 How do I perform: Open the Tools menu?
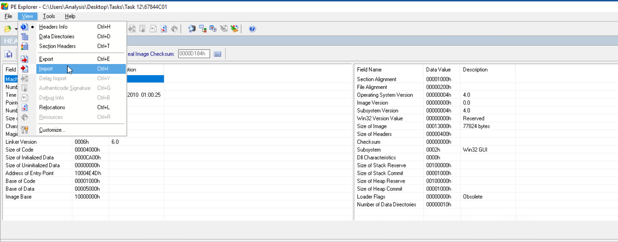49,16
